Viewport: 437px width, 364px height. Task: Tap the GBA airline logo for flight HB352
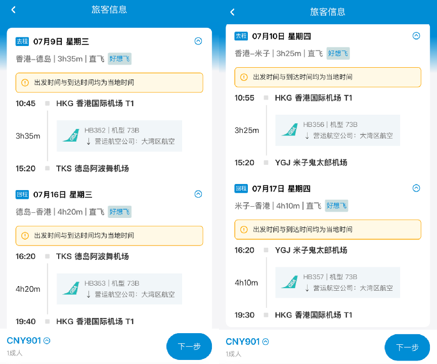pyautogui.click(x=71, y=135)
